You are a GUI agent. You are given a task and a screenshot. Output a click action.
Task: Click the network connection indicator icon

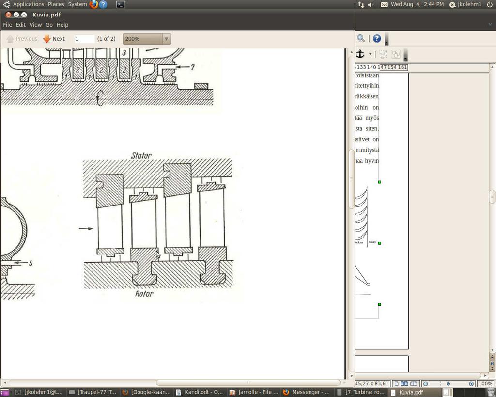tap(361, 4)
